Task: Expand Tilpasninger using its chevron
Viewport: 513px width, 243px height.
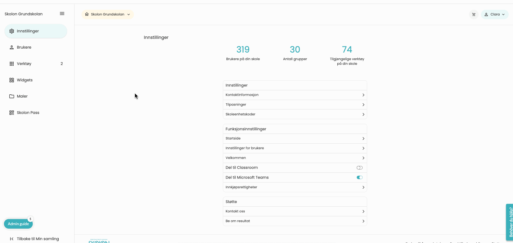Action: [x=363, y=105]
